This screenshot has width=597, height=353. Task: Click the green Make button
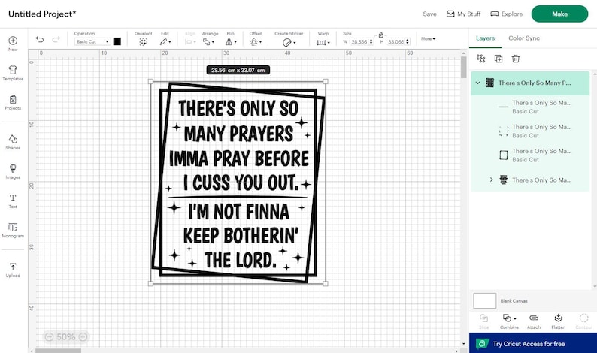(x=559, y=14)
